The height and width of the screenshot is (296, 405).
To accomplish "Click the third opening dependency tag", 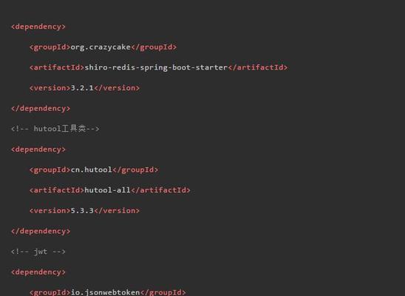I will 38,272.
